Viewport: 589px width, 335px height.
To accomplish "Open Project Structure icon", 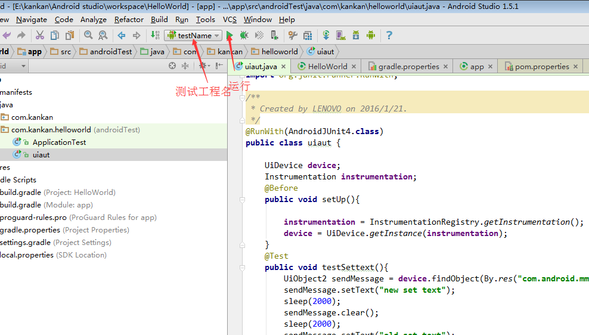I will (x=308, y=35).
